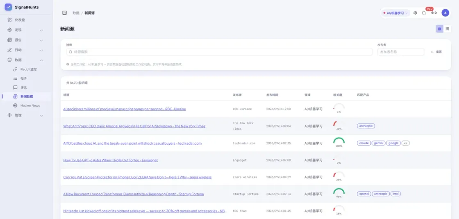Switch to grid card view
Viewport: 459px width, 219px height.
coord(447,29)
